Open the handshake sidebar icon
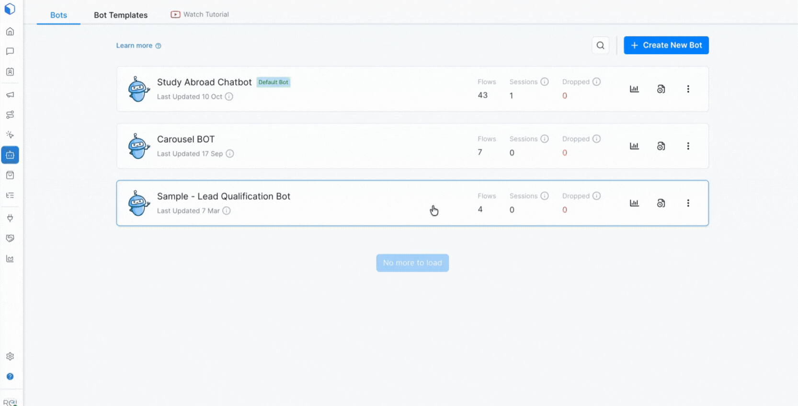The image size is (798, 406). (10, 238)
